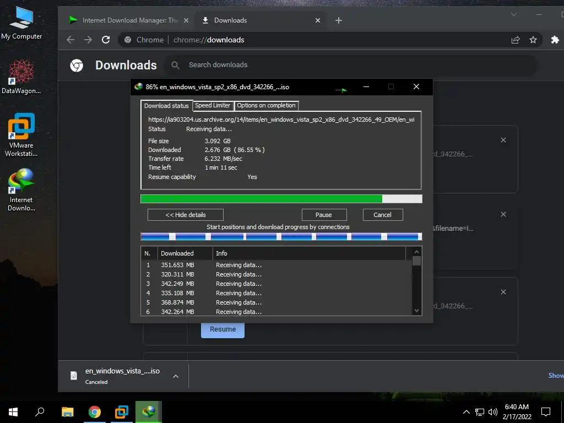Image resolution: width=564 pixels, height=423 pixels.
Task: Launch Internet Download Manager desktop shortcut
Action: click(21, 190)
